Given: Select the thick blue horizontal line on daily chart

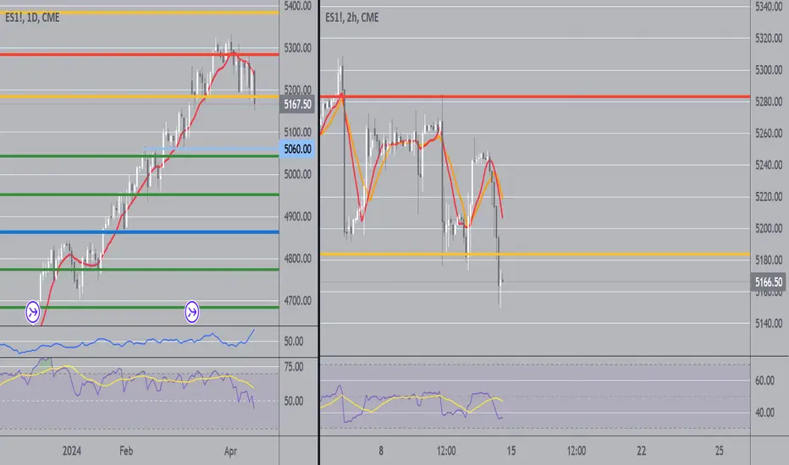Looking at the screenshot, I should tap(140, 232).
